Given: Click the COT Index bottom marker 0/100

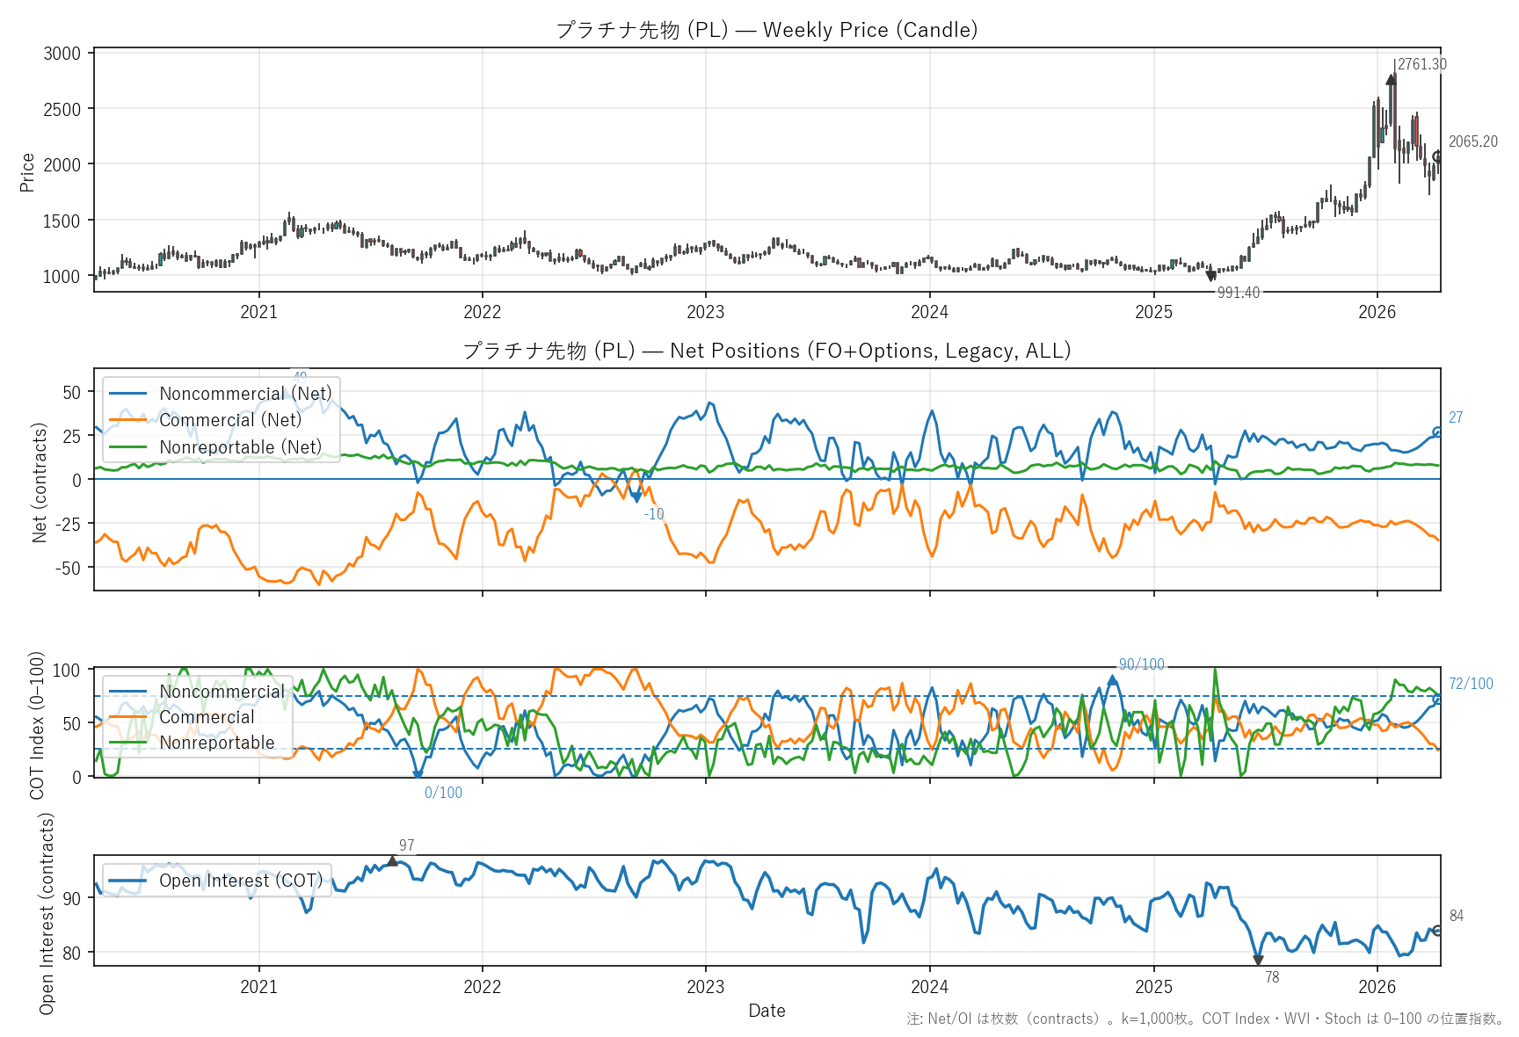Looking at the screenshot, I should [x=418, y=775].
